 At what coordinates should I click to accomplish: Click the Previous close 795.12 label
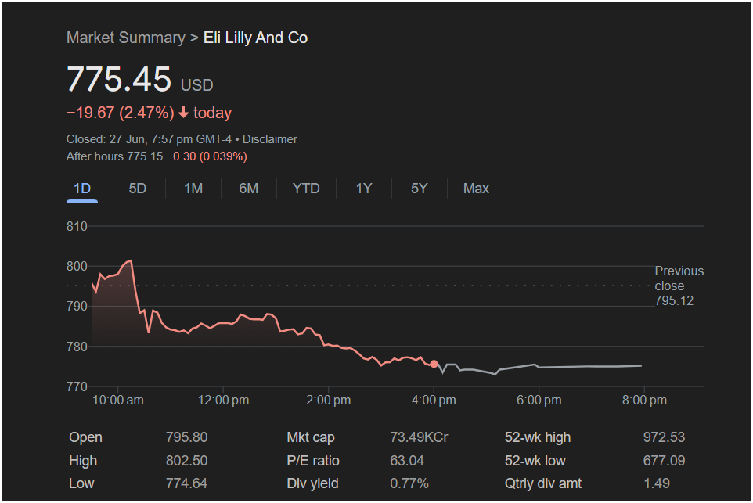679,286
